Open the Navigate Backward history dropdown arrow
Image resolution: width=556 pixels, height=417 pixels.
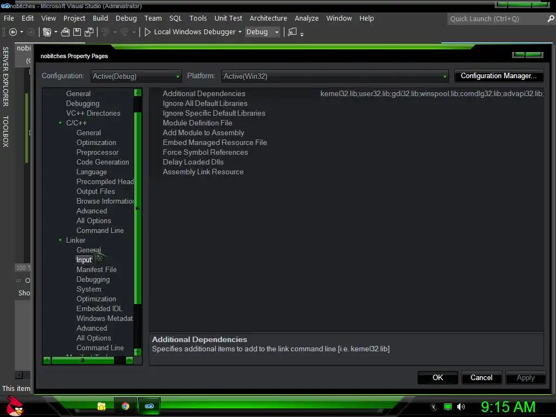tap(22, 32)
